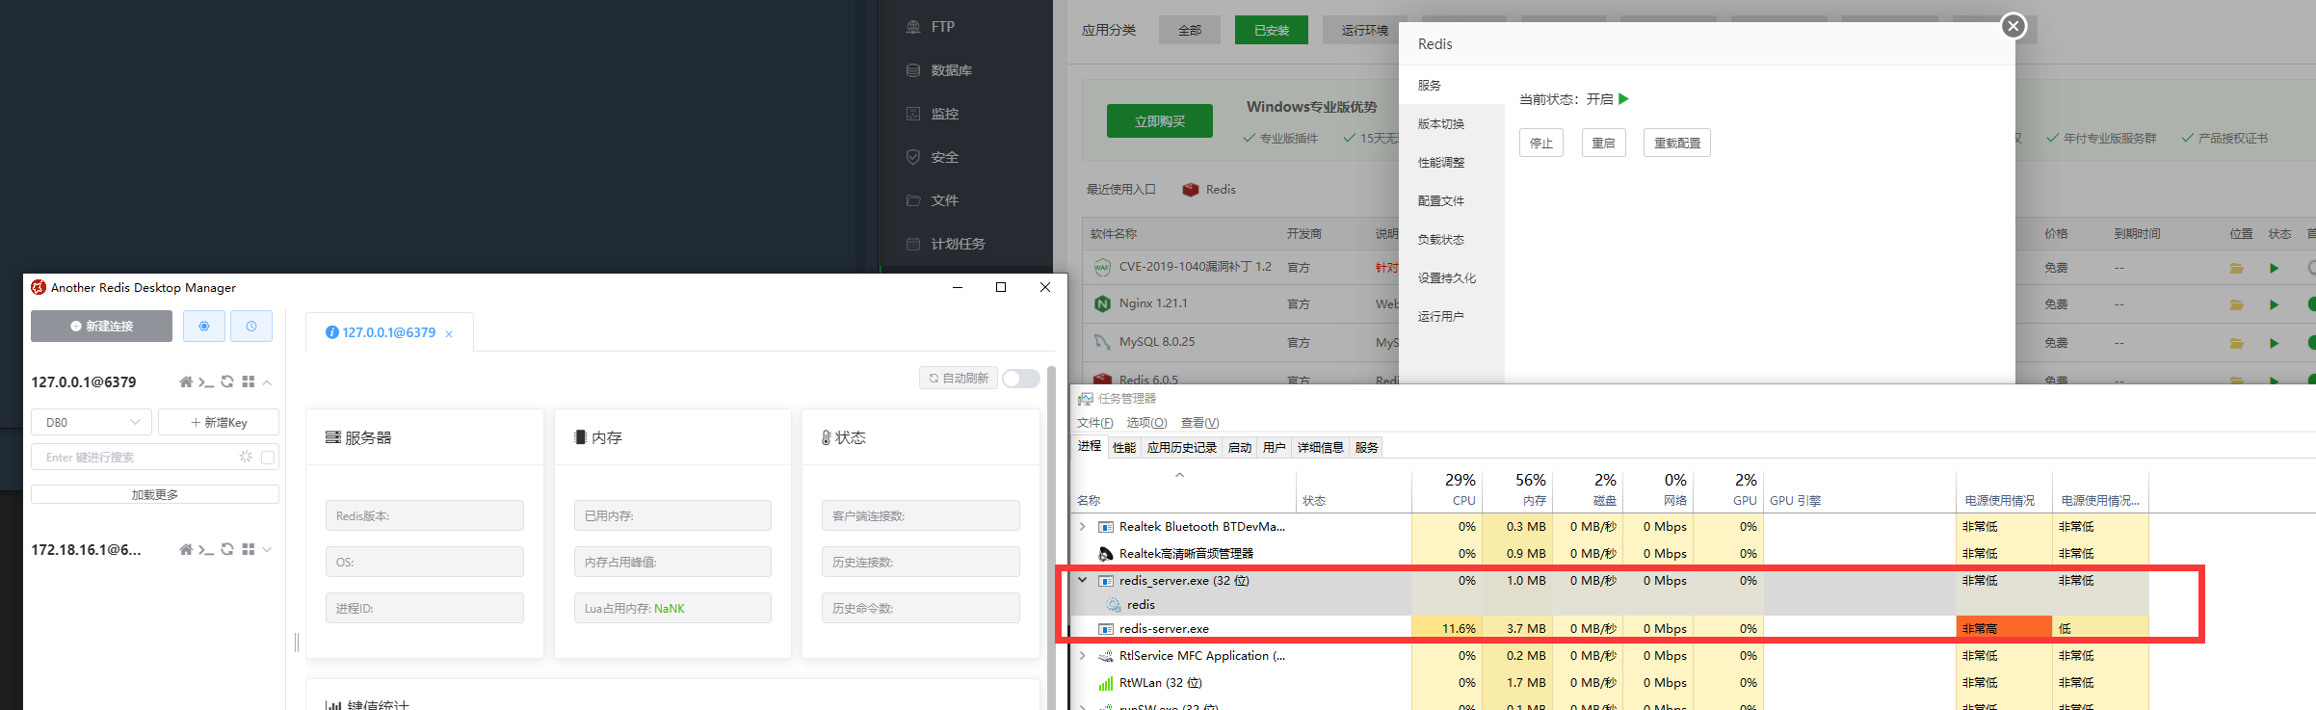Viewport: 2316px width, 710px height.
Task: Select 已安装 category filter button
Action: click(x=1272, y=30)
